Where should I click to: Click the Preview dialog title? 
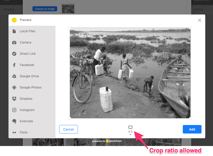[25, 20]
